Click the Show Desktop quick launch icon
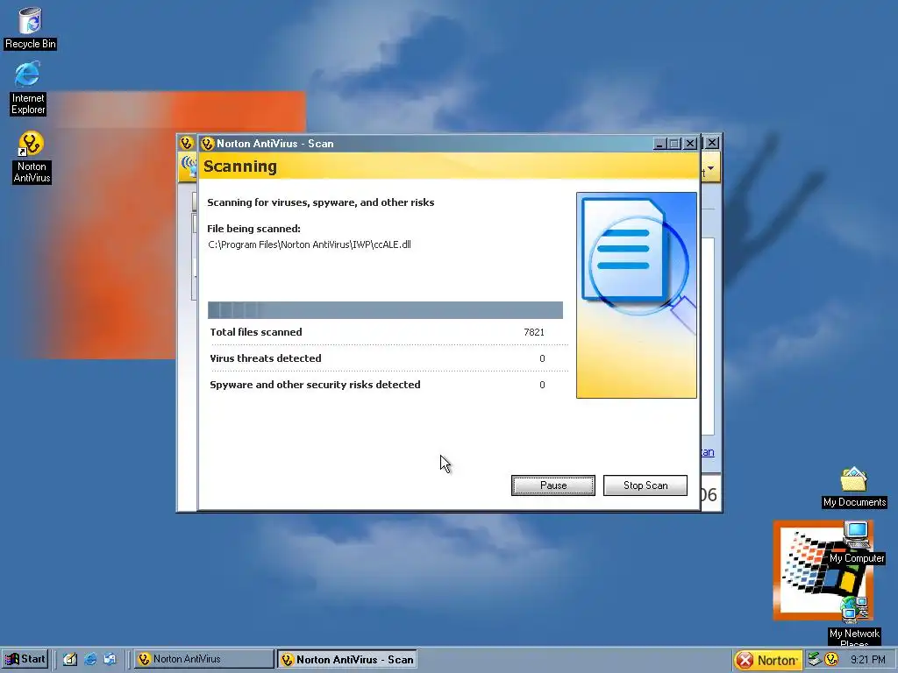The image size is (898, 673). point(70,659)
